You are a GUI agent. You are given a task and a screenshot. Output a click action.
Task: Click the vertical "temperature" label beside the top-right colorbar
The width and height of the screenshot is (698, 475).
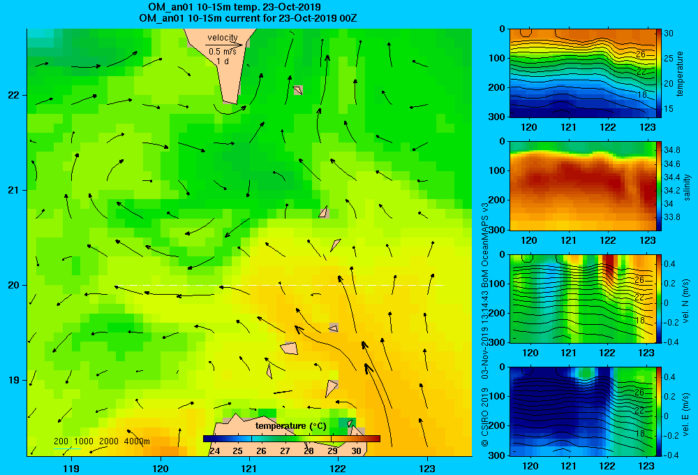click(x=680, y=73)
